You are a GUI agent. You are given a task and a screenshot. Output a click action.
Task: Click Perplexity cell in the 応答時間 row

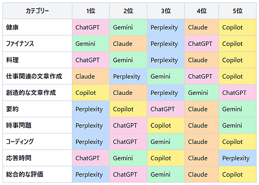(236, 158)
